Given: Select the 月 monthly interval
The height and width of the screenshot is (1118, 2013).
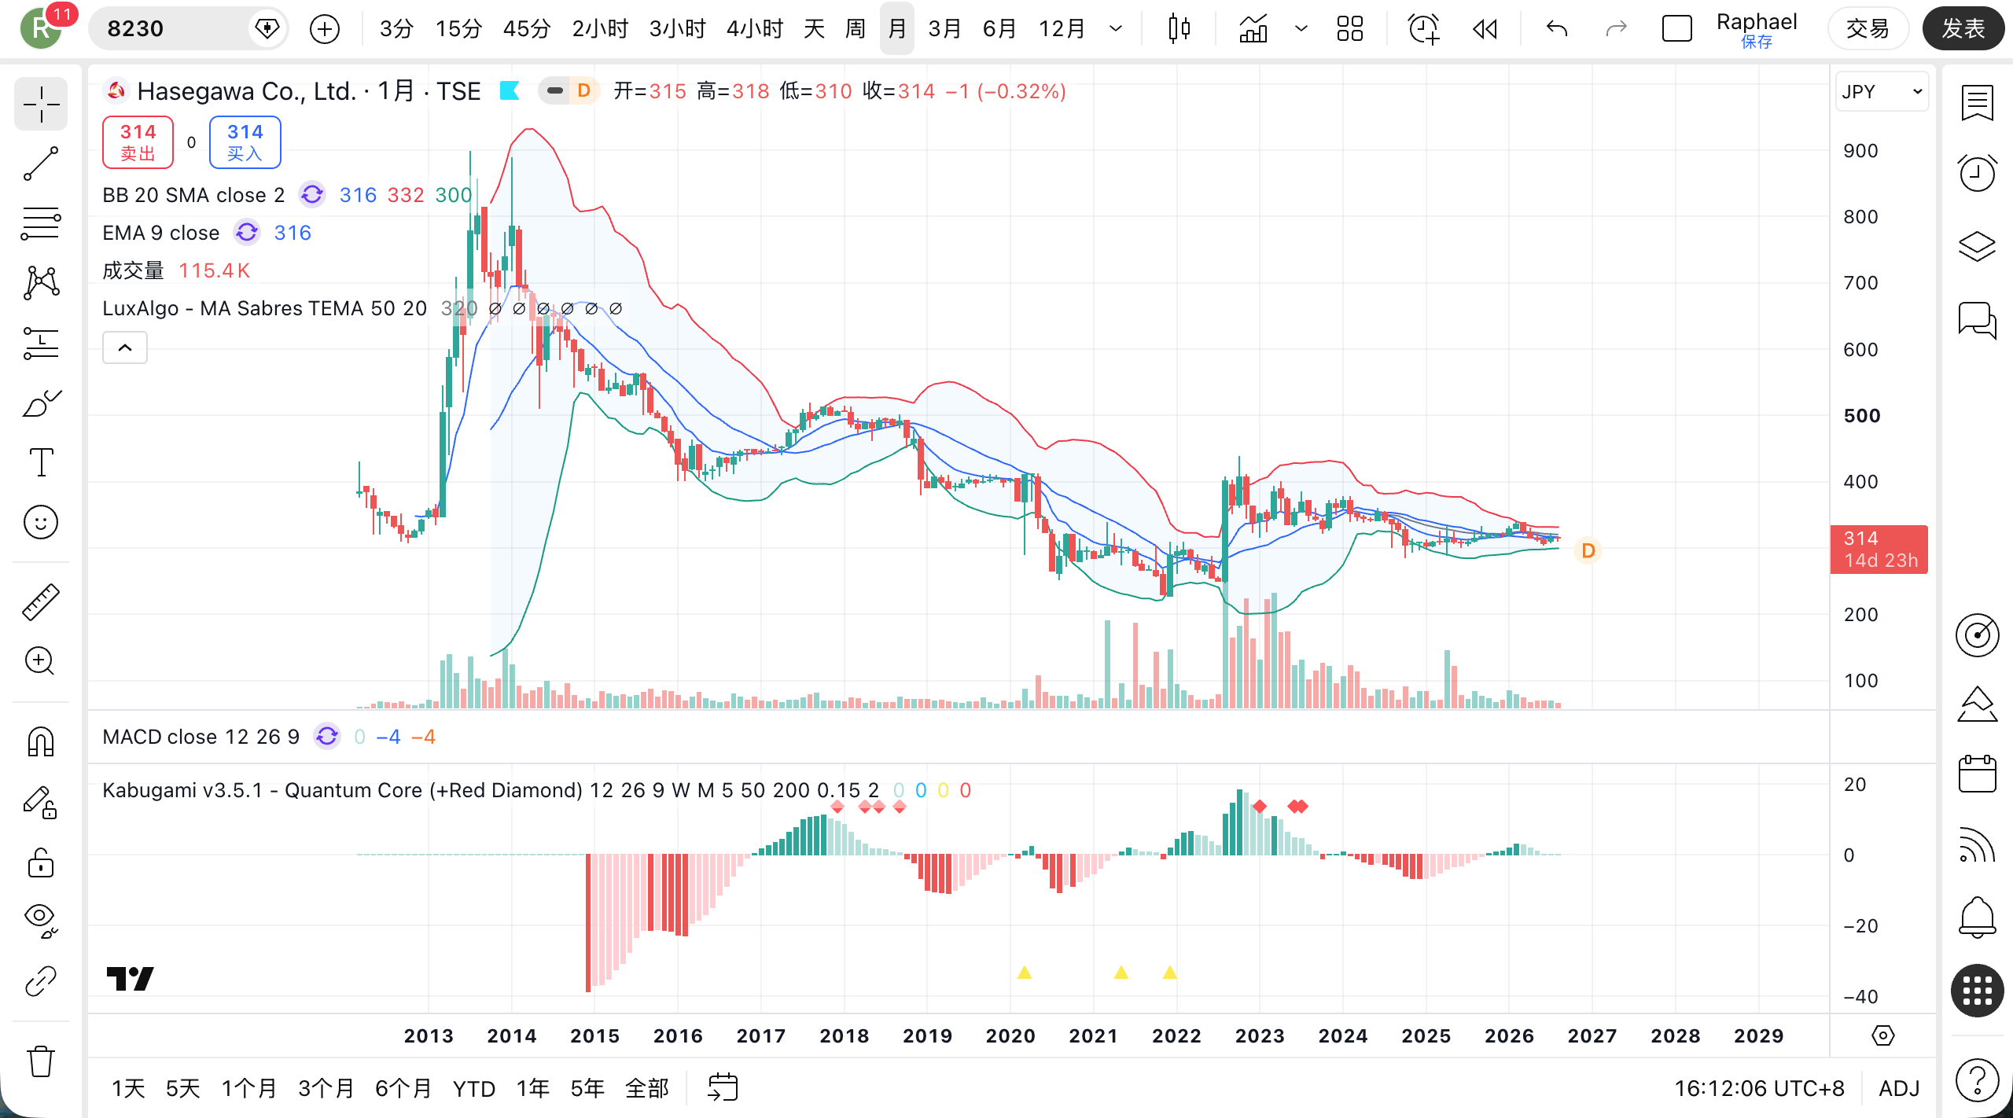Looking at the screenshot, I should (897, 29).
